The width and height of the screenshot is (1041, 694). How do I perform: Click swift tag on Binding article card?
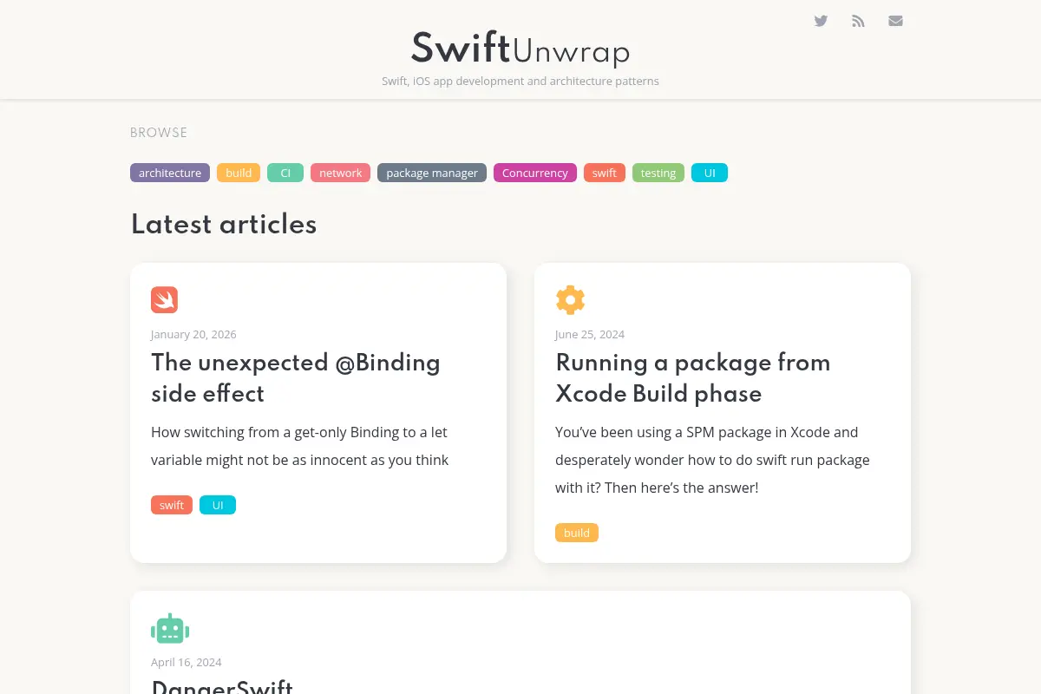tap(172, 505)
